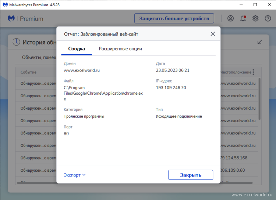Open the column options three-dot menu
The image size is (276, 200).
(x=253, y=72)
